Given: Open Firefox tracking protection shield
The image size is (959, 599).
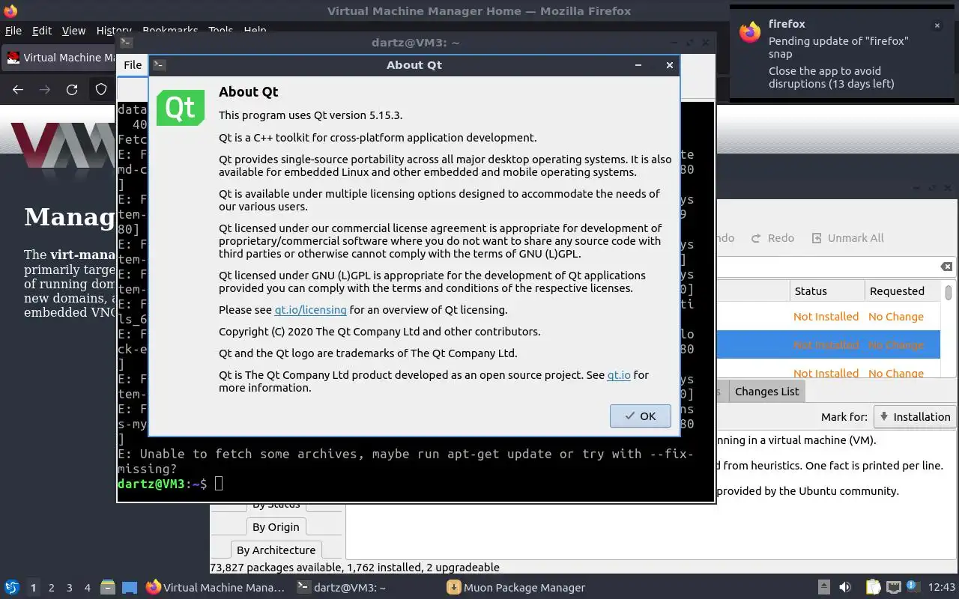Looking at the screenshot, I should coord(101,90).
